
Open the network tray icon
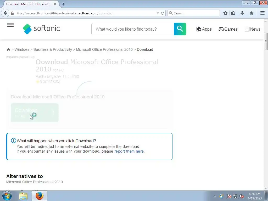point(235,196)
